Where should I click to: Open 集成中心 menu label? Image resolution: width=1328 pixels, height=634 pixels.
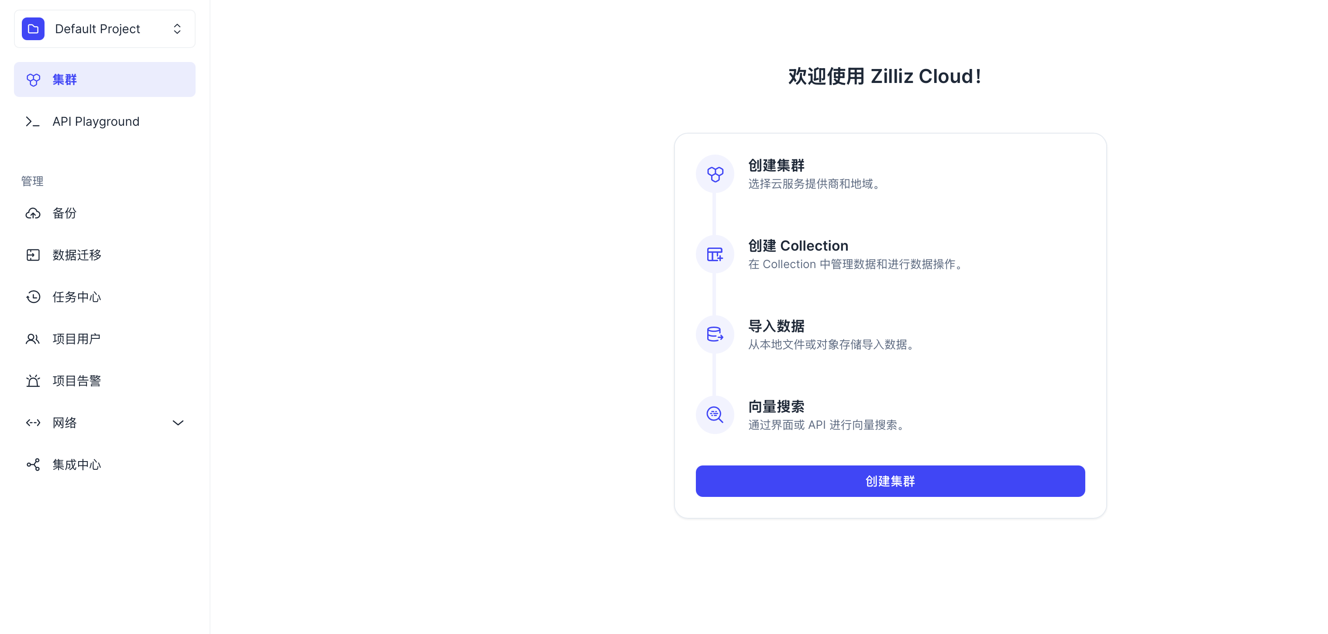77,465
